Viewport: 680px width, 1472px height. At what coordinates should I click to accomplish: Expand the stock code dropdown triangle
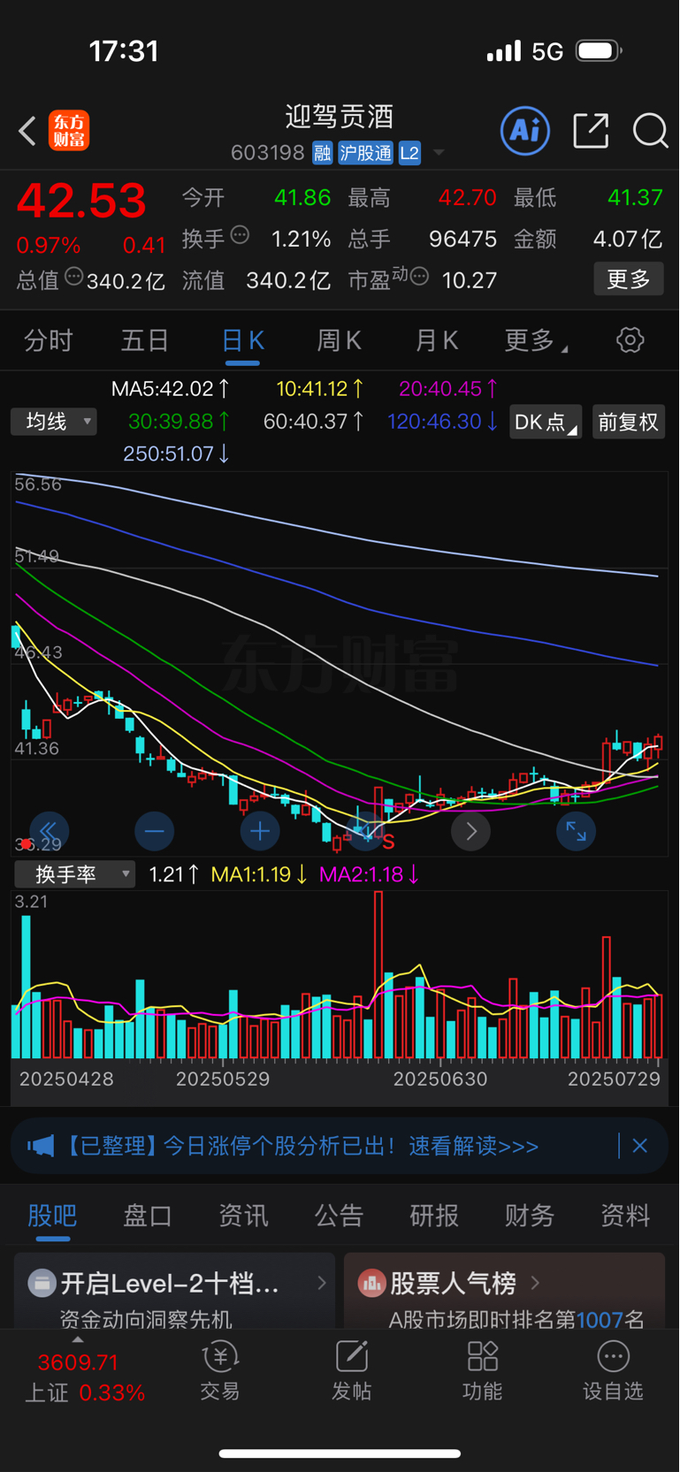coord(438,153)
